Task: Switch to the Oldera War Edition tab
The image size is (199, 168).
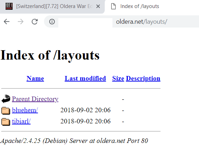Action: 52,6
